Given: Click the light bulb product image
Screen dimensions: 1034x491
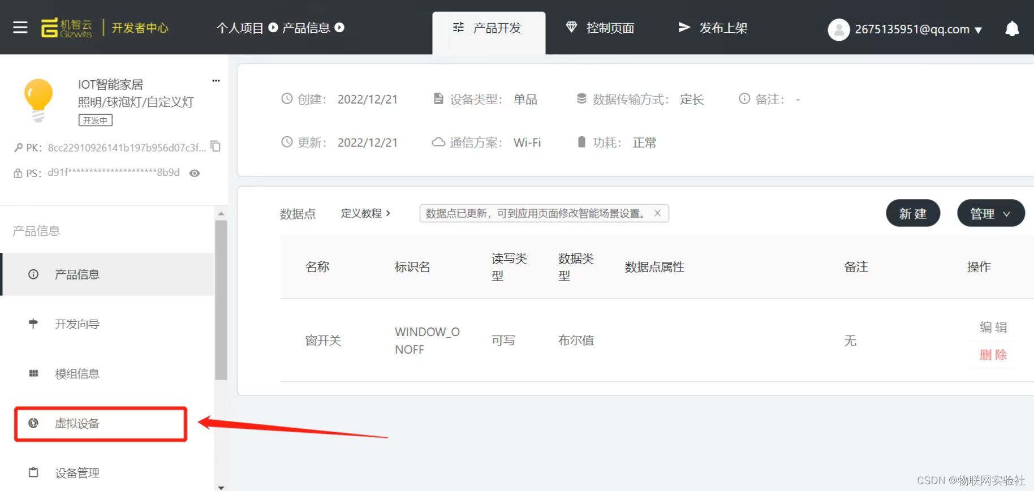Looking at the screenshot, I should click(x=38, y=101).
